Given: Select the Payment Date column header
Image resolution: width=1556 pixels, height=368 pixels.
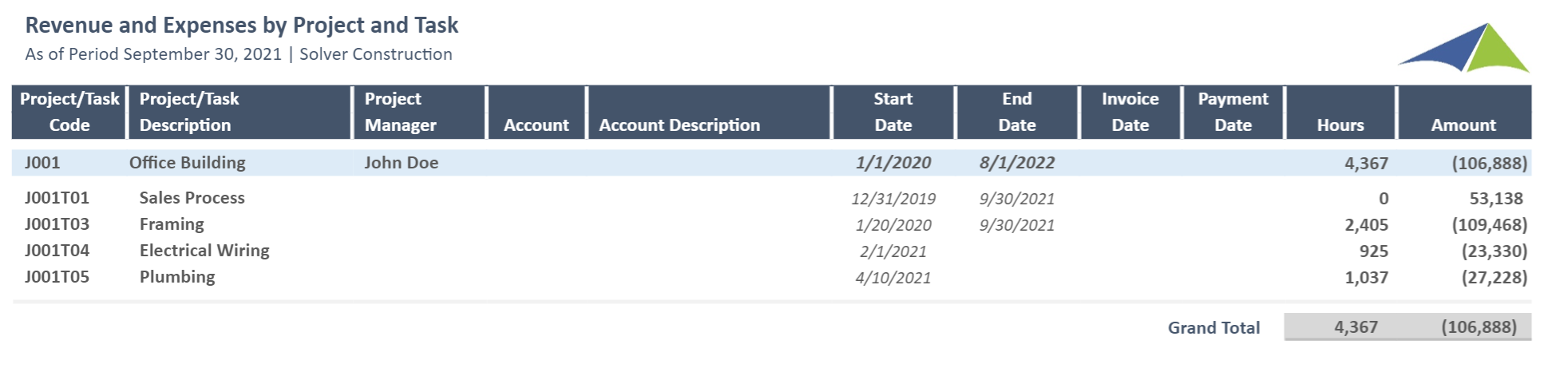Looking at the screenshot, I should point(1233,112).
